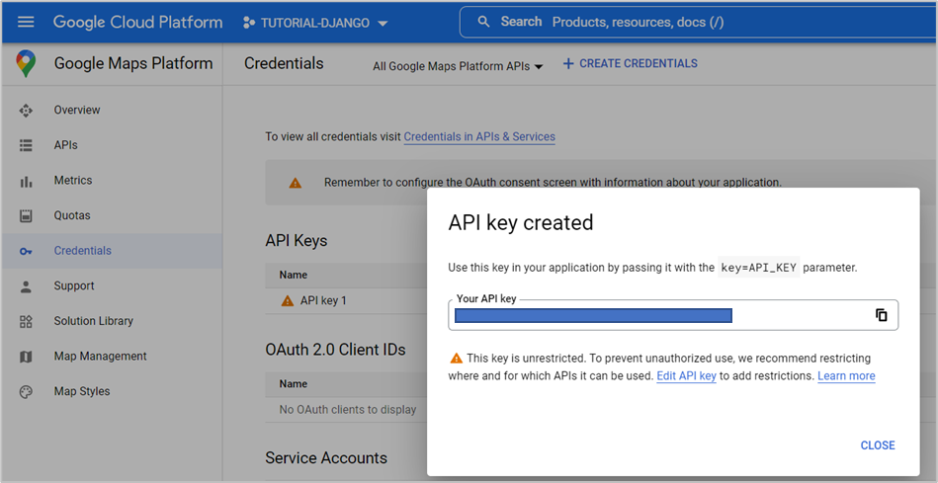Click the Quotas sidebar icon
The height and width of the screenshot is (483, 938).
pyautogui.click(x=26, y=215)
